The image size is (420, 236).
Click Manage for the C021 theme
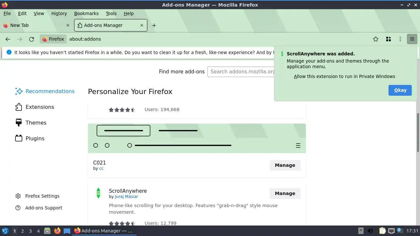coord(285,165)
